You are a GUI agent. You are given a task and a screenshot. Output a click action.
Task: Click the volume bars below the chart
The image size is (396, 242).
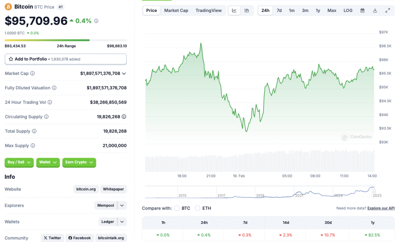[x=259, y=161]
